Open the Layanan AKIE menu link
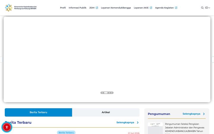Screen dimensions: 214x134 pyautogui.click(x=141, y=8)
